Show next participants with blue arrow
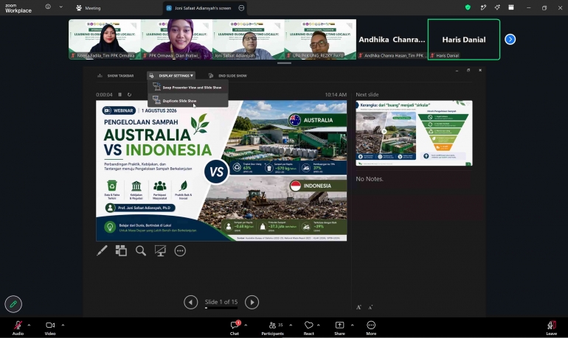568x338 pixels. tap(510, 39)
